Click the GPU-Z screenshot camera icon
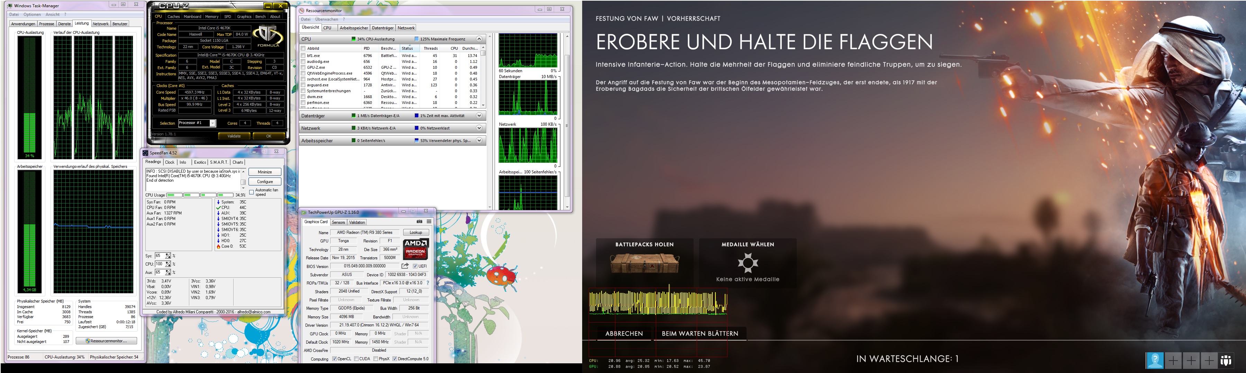Image resolution: width=1246 pixels, height=373 pixels. (x=419, y=221)
